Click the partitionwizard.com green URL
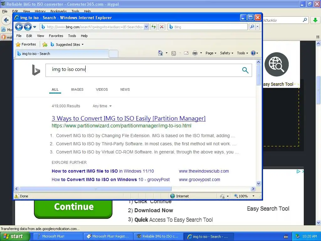 pyautogui.click(x=121, y=126)
